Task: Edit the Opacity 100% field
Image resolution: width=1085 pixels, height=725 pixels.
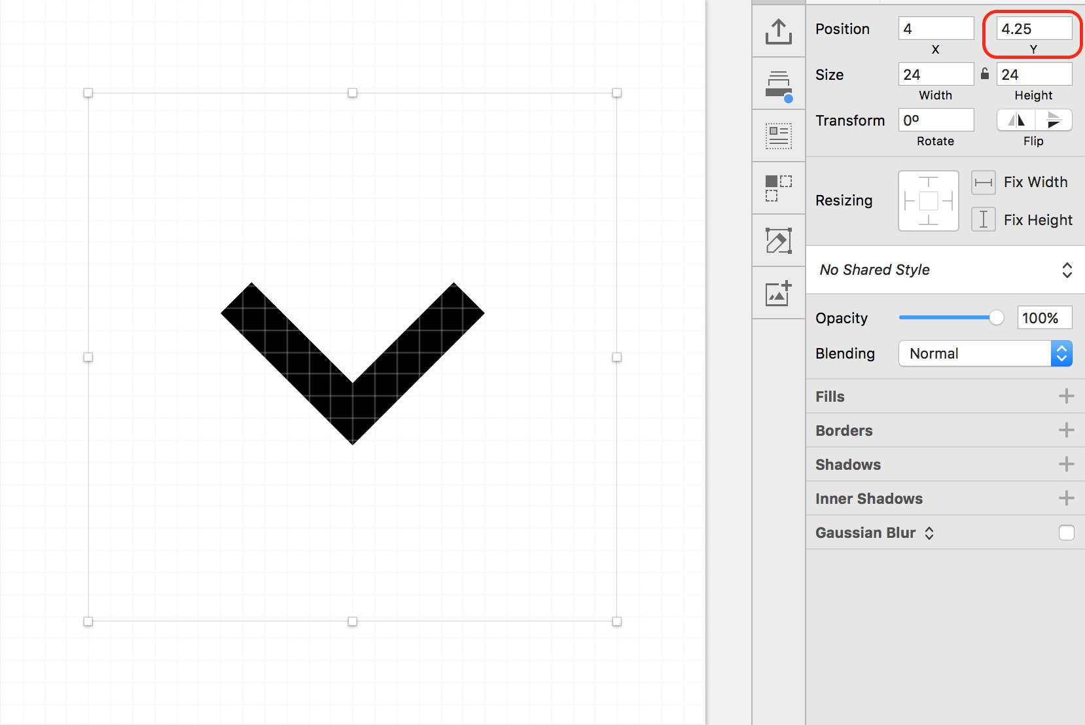Action: point(1044,317)
